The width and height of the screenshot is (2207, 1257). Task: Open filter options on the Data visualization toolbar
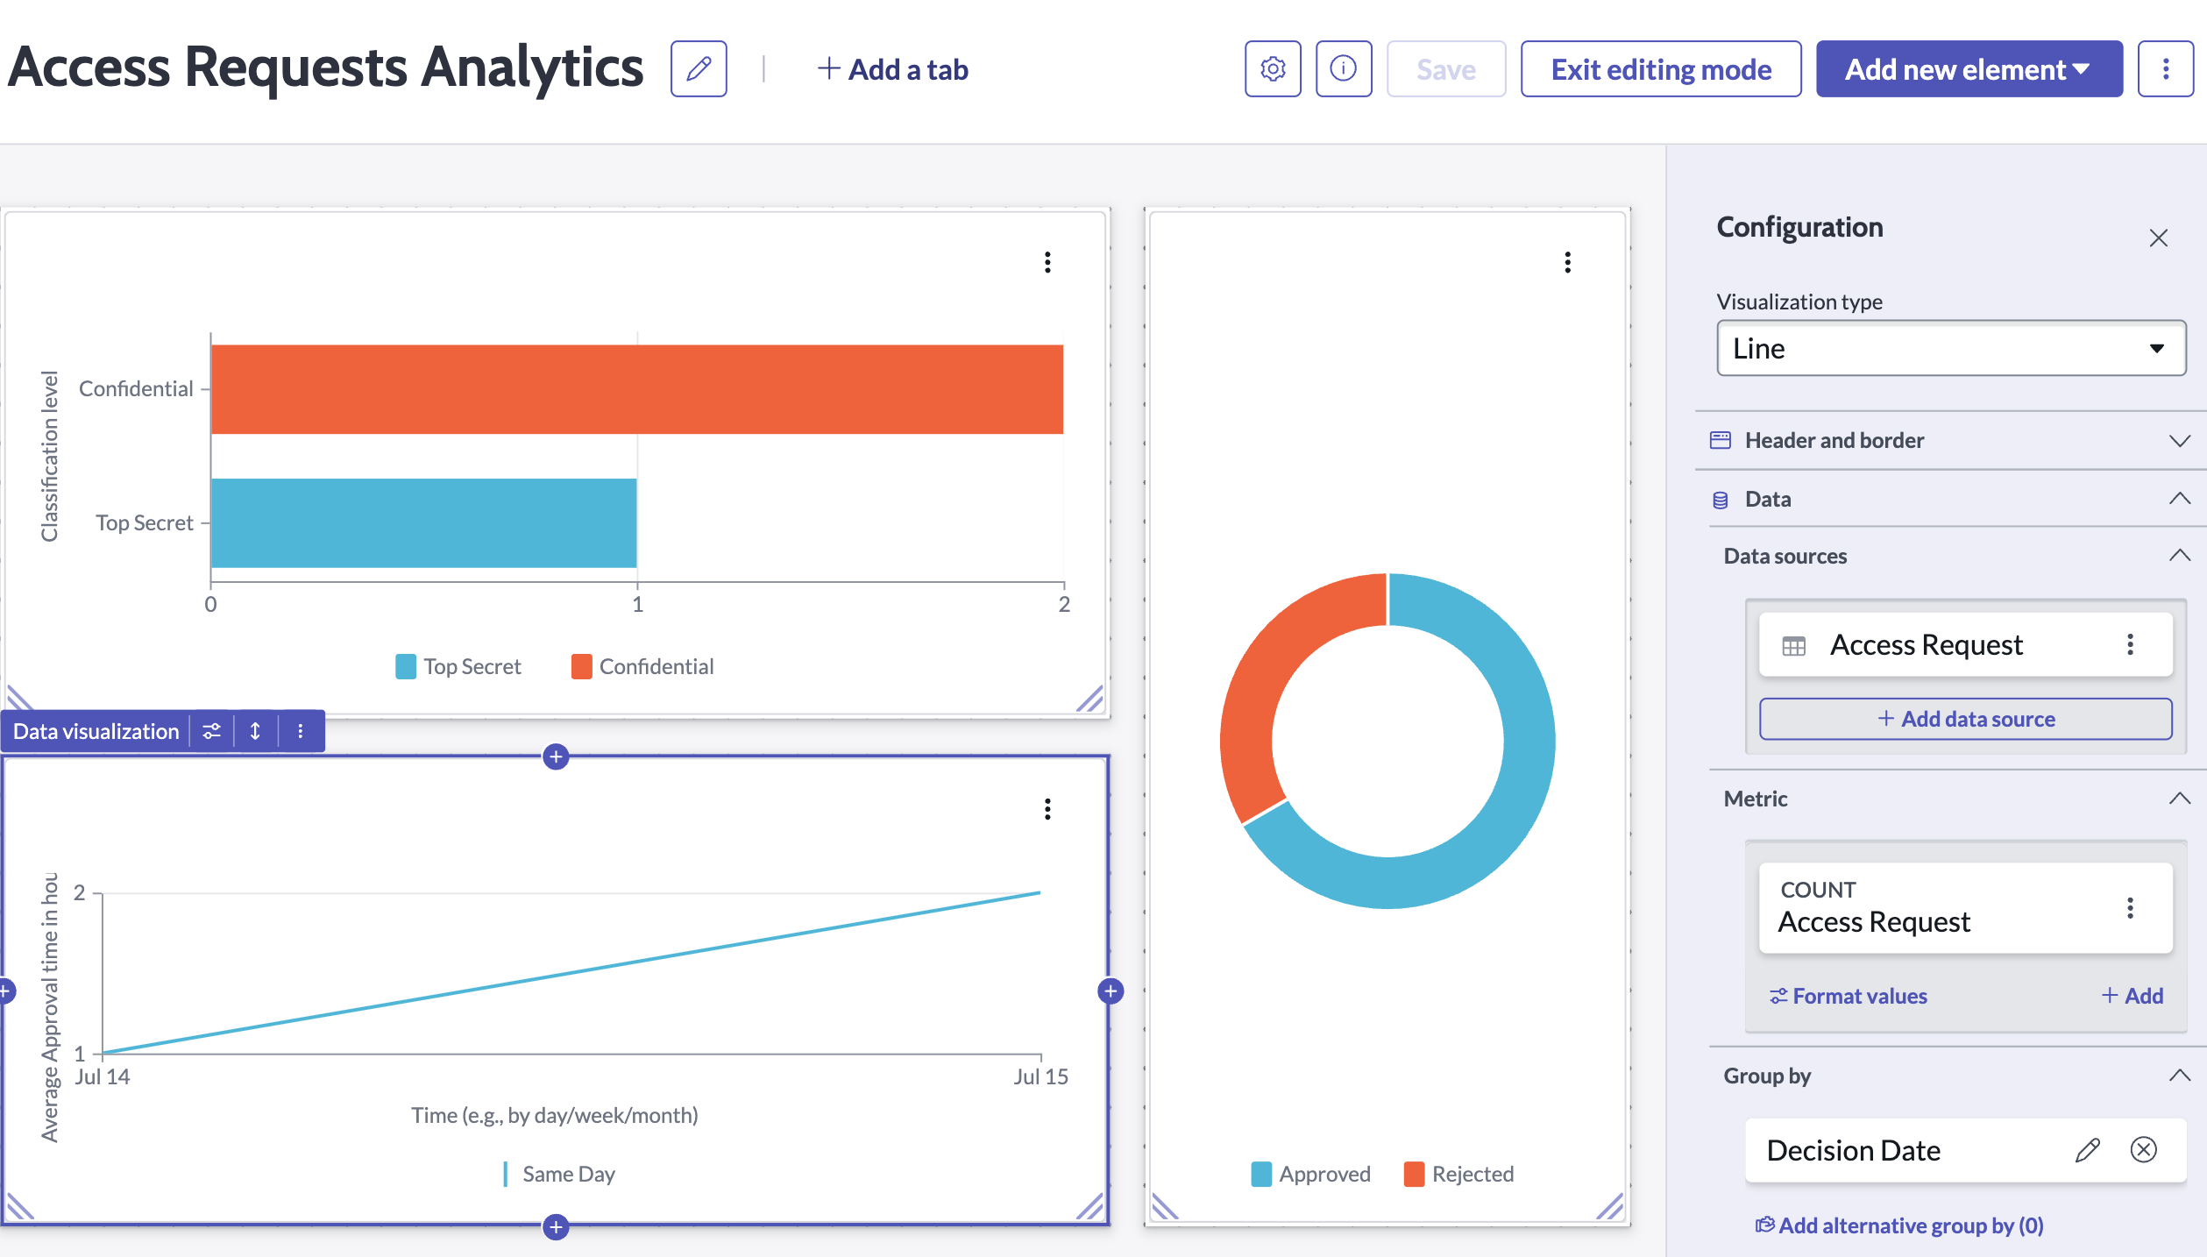[211, 730]
